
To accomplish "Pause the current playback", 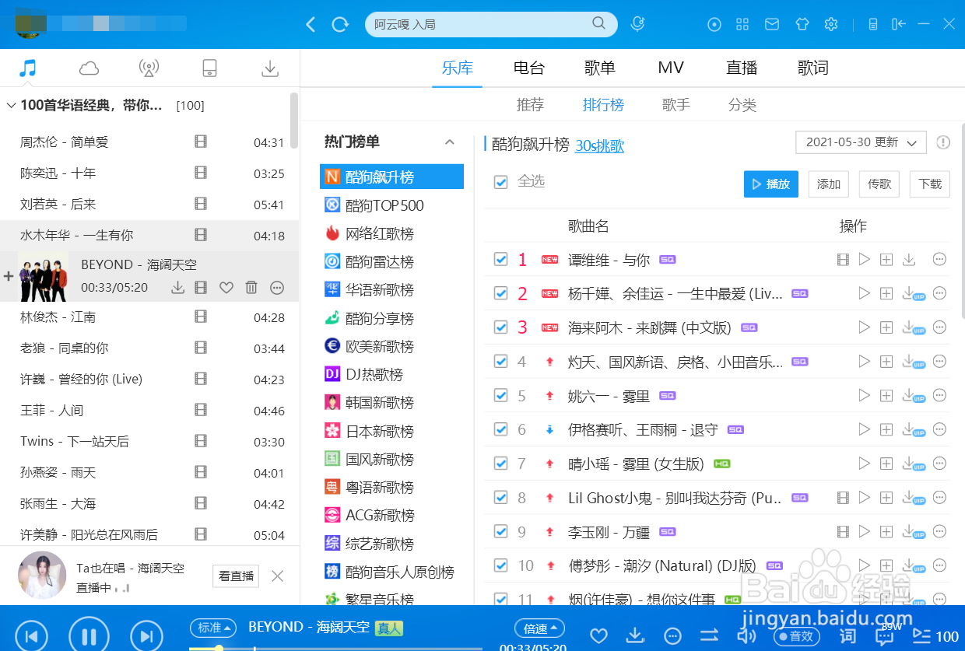I will (89, 635).
